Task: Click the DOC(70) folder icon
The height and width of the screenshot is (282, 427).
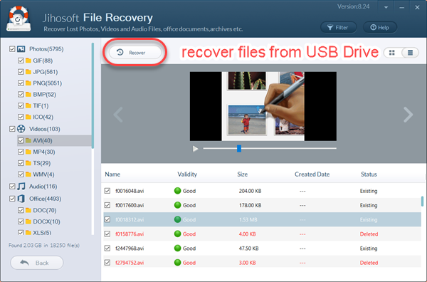Action: point(28,210)
